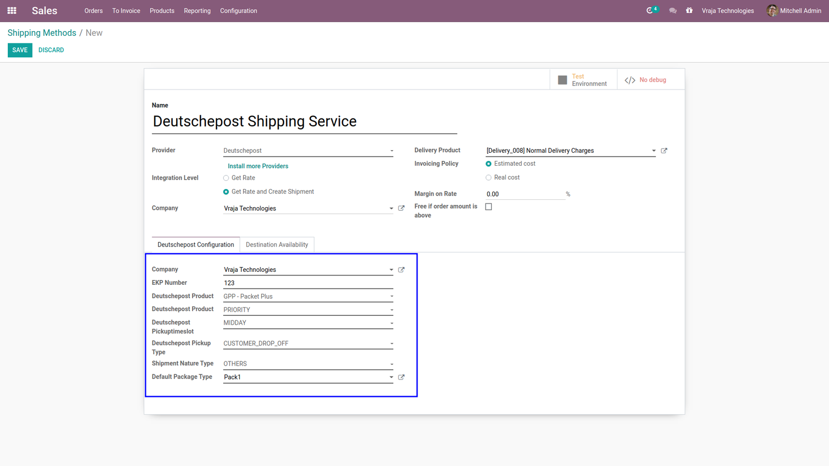Screen dimensions: 829x466
Task: Click the gift icon in the top bar
Action: [x=689, y=10]
